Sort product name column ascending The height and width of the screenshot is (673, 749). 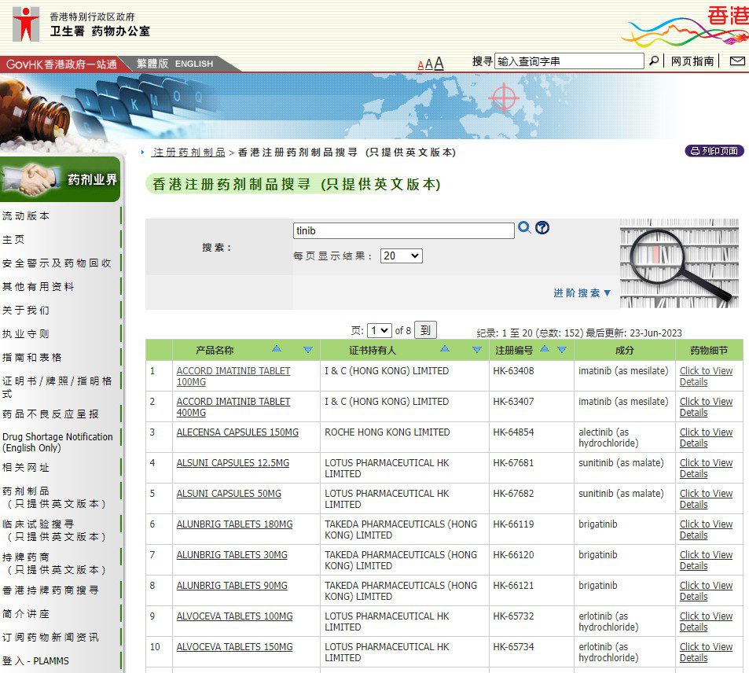277,349
